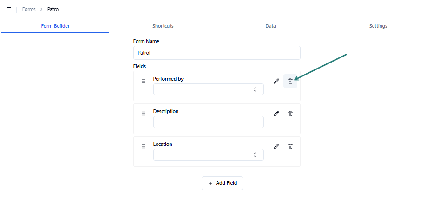Screen dimensions: 433x201
Task: Open the Performed by dropdown
Action: (x=208, y=89)
